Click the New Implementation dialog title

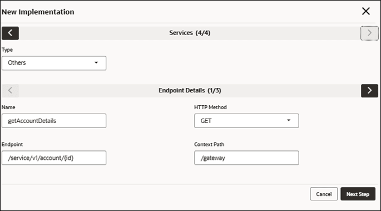pos(38,12)
